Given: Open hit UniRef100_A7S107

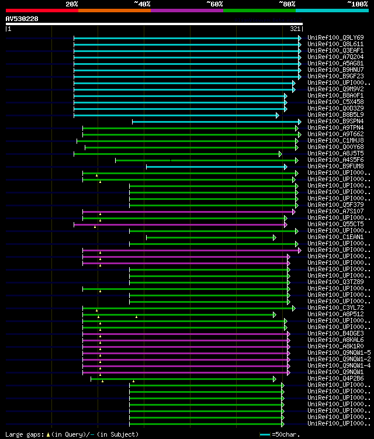Looking at the screenshot, I should pyautogui.click(x=335, y=212).
